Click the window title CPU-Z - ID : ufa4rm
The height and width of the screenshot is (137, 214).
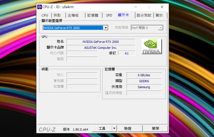click(58, 7)
